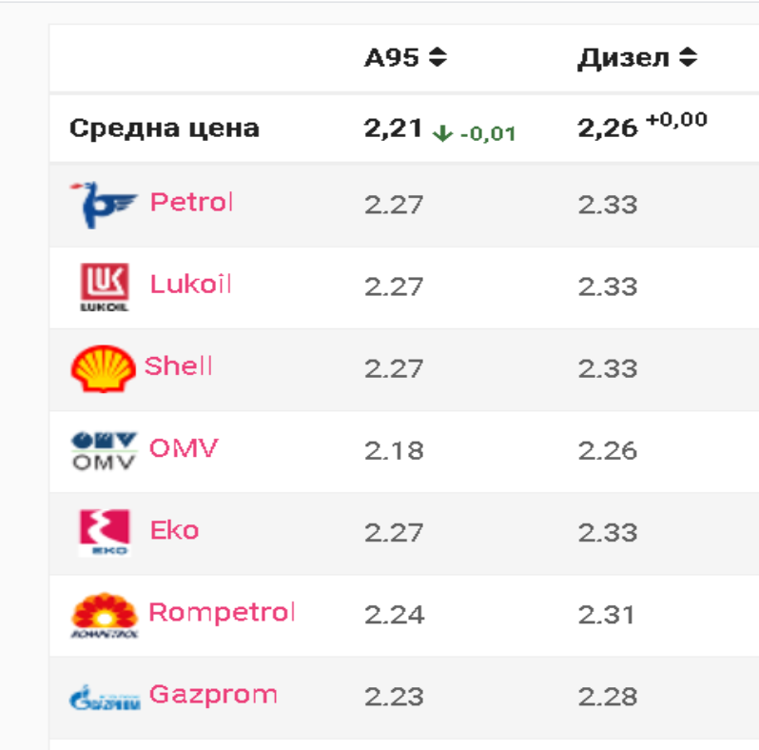Open the OMV station link
The height and width of the screenshot is (750, 759).
click(184, 447)
